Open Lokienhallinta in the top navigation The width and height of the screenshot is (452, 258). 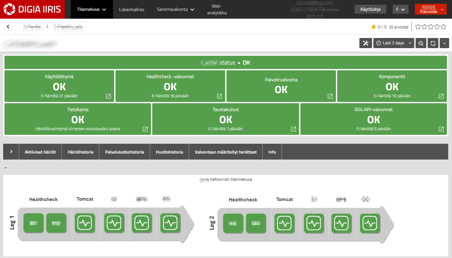click(x=132, y=9)
